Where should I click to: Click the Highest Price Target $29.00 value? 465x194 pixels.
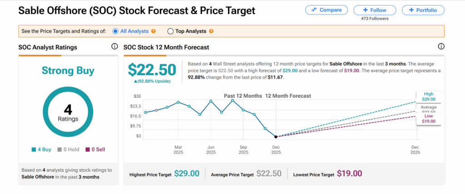[x=187, y=174]
